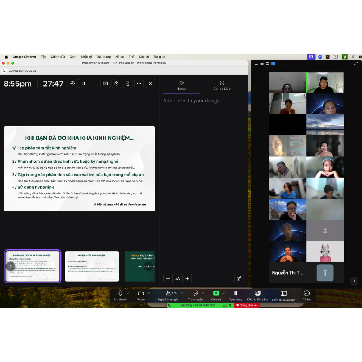Open Điều khiển slide control
Screen dimensions: 362x362
(258, 295)
